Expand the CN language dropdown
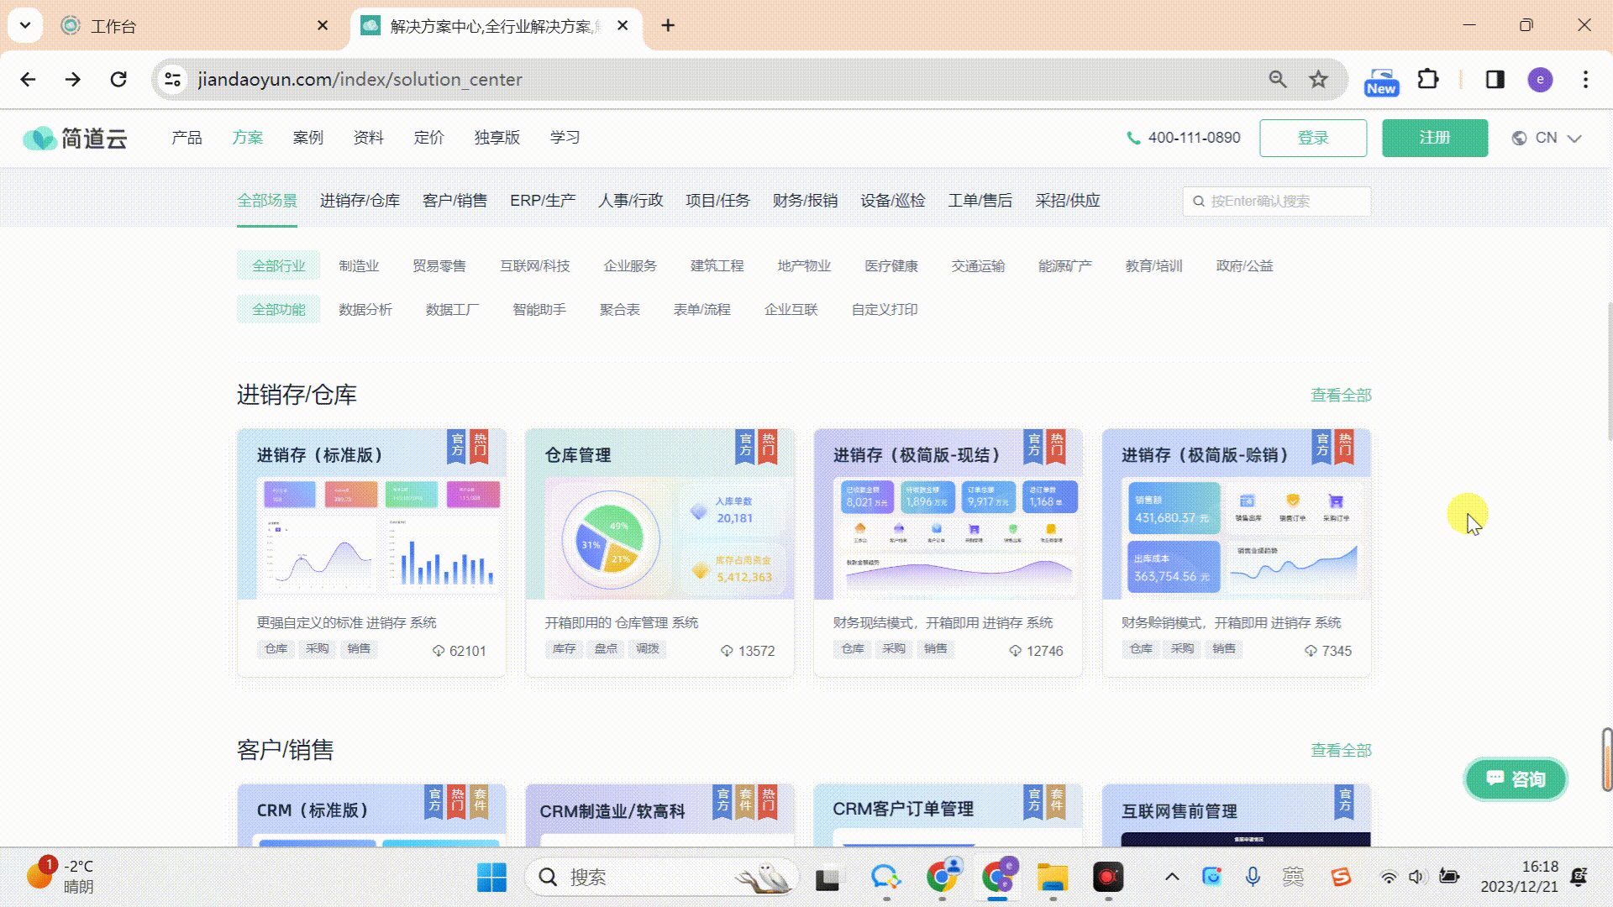This screenshot has width=1613, height=907. pos(1547,138)
